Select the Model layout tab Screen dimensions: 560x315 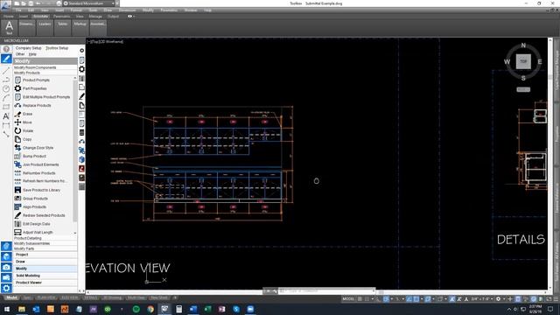pyautogui.click(x=11, y=297)
